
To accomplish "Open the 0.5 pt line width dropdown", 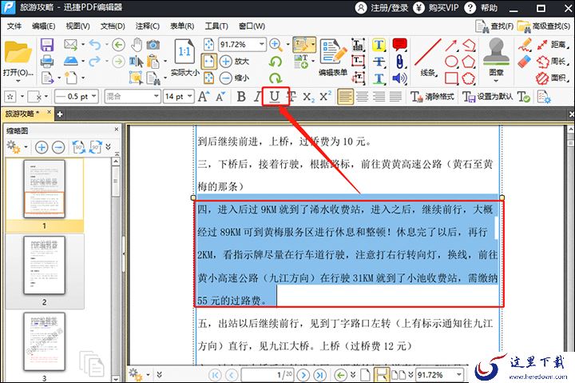I will (94, 97).
